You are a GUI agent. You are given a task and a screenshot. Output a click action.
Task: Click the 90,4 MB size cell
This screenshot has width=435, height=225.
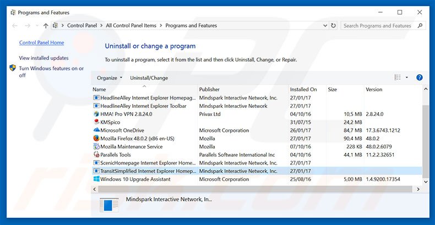pos(352,138)
